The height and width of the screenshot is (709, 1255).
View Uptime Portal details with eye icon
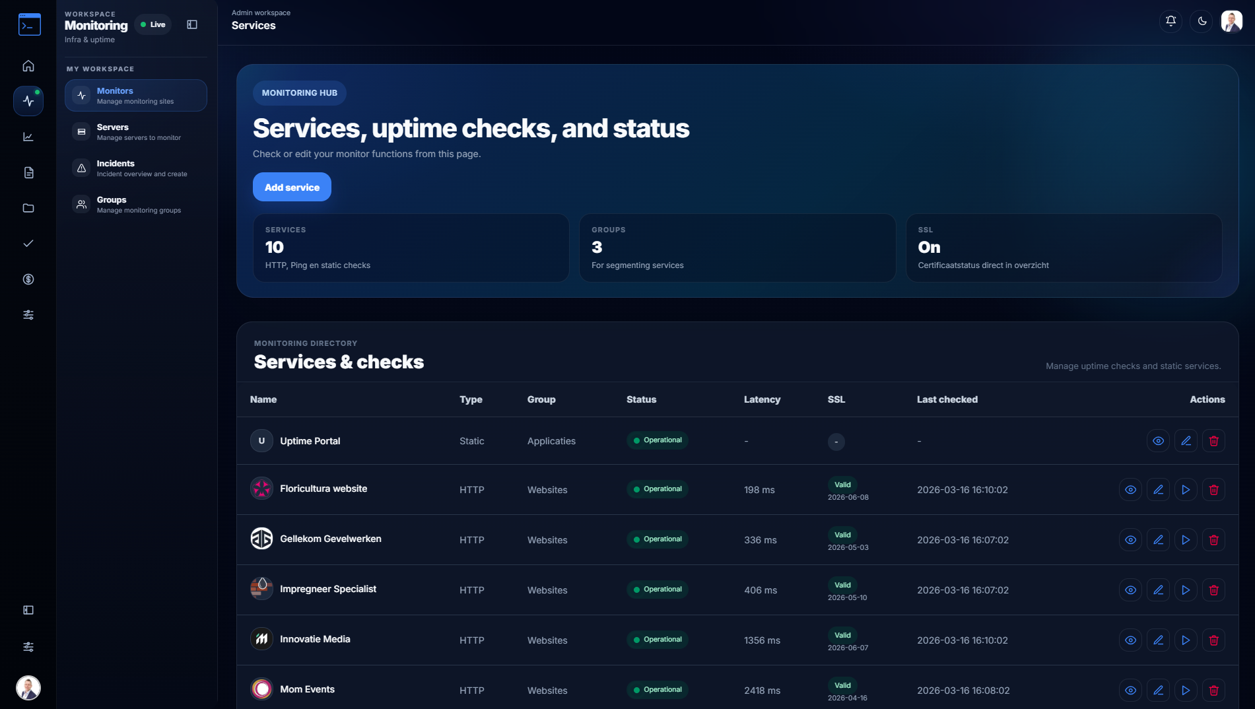pos(1158,441)
